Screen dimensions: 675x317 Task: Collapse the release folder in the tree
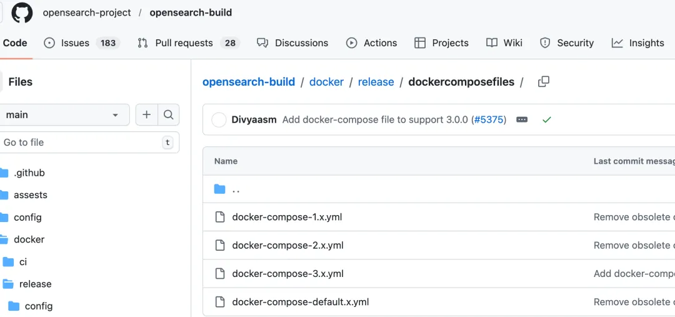[8, 284]
